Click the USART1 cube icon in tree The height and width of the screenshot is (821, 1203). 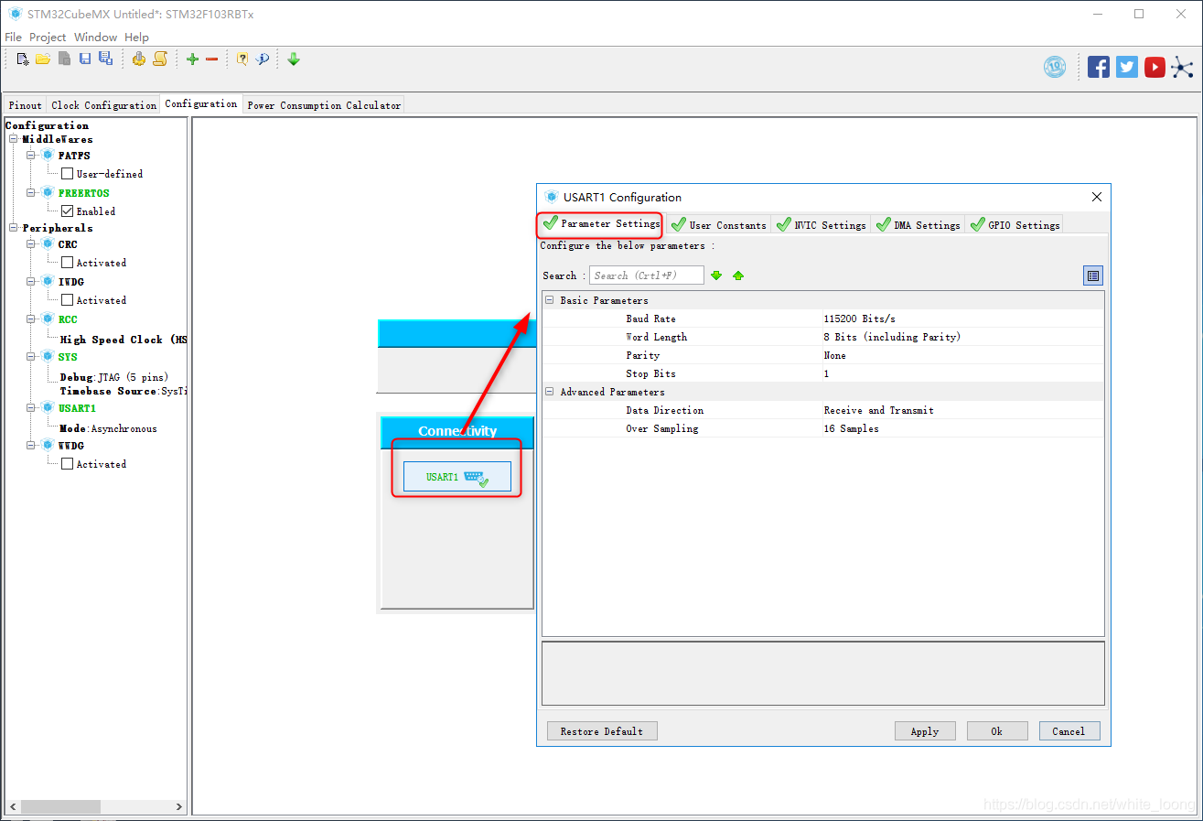[48, 408]
